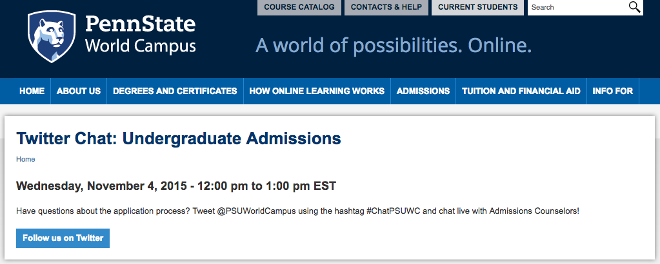Click the search magnifying glass icon

tap(634, 7)
